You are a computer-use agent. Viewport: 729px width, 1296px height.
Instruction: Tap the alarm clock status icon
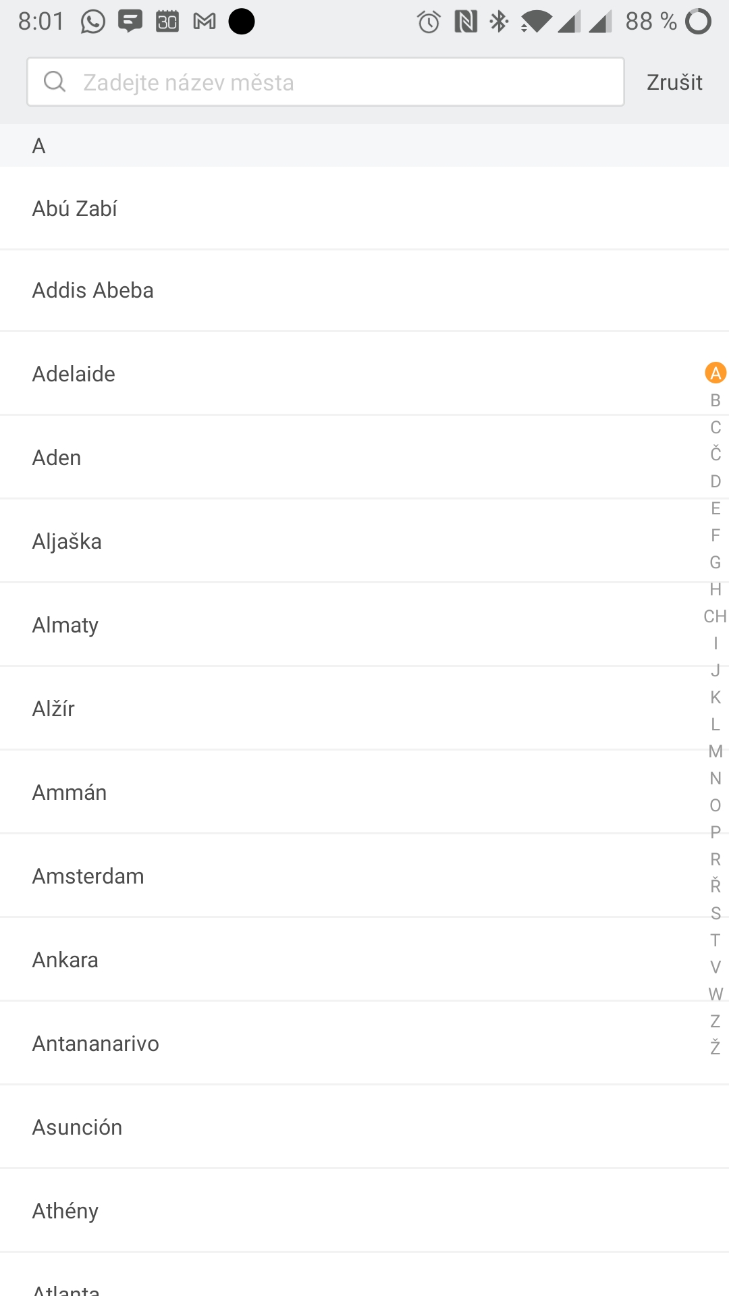[x=429, y=22]
